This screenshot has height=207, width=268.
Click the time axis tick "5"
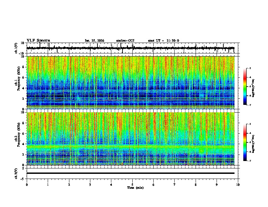(x=132, y=185)
